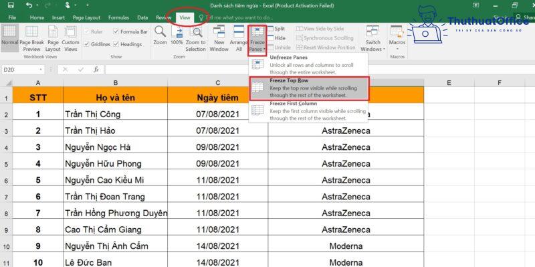This screenshot has height=267, width=535.
Task: Set zoom to 100%
Action: coord(177,35)
